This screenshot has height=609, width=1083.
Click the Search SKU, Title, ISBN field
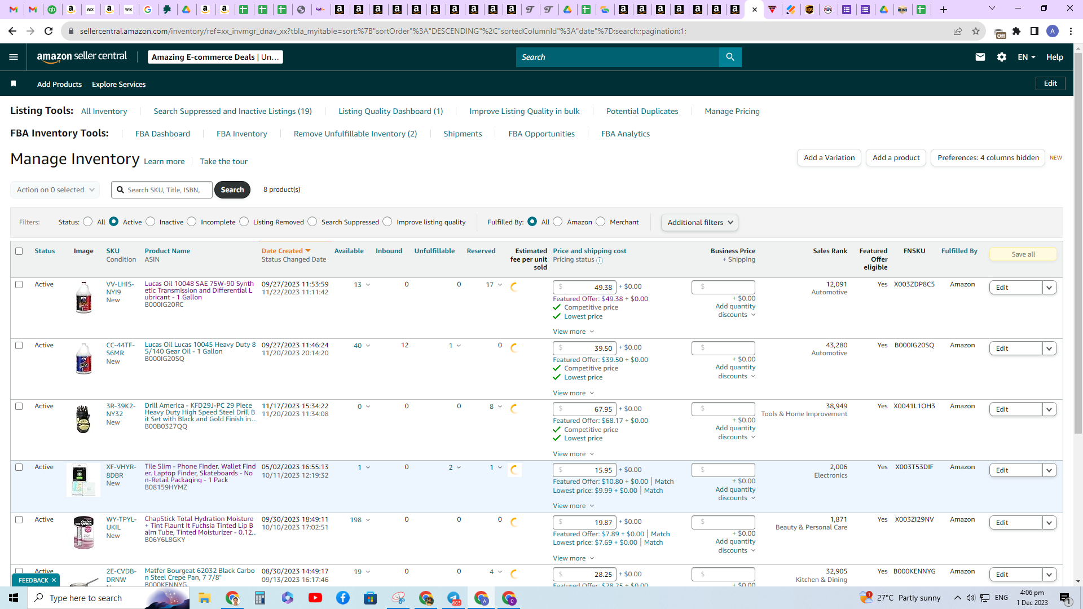click(x=162, y=189)
